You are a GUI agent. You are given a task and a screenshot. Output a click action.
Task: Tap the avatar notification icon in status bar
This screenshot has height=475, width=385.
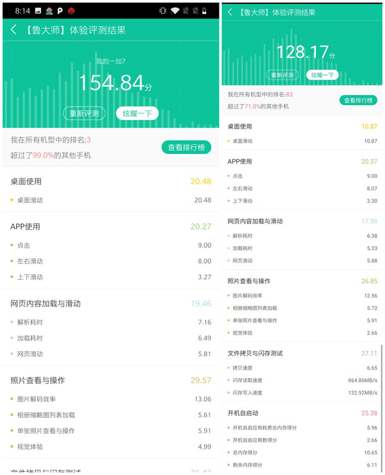click(x=49, y=11)
